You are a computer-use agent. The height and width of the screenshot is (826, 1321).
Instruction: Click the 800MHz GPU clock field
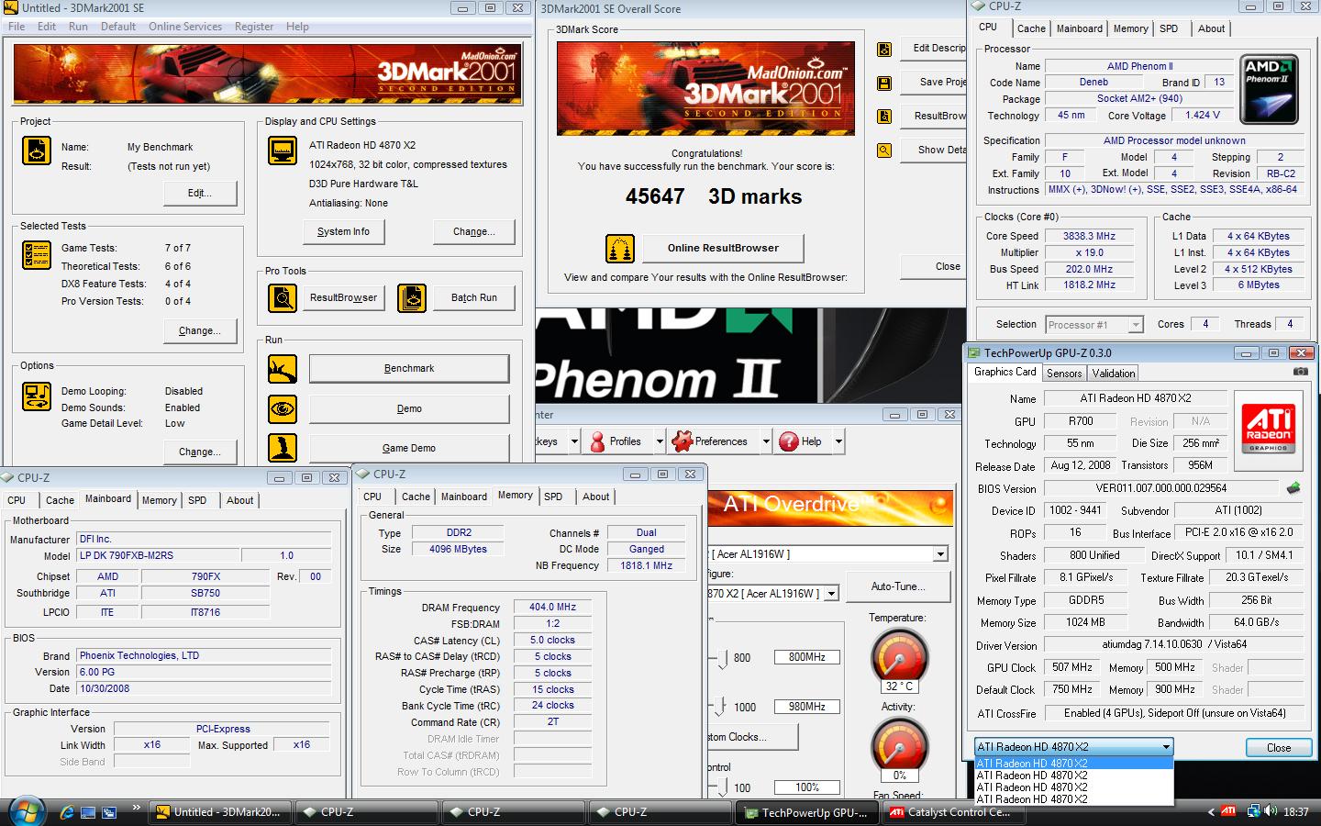tap(807, 657)
